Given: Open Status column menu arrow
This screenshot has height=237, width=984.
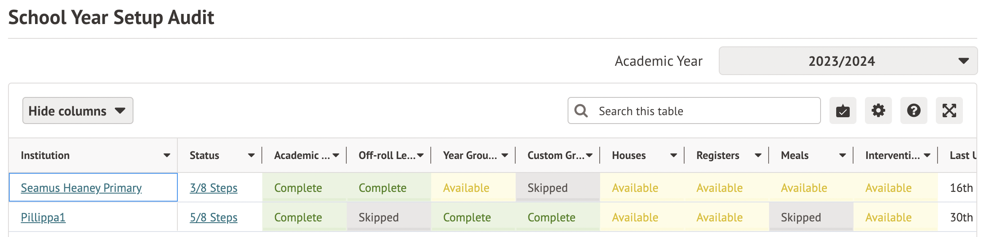Looking at the screenshot, I should [251, 156].
